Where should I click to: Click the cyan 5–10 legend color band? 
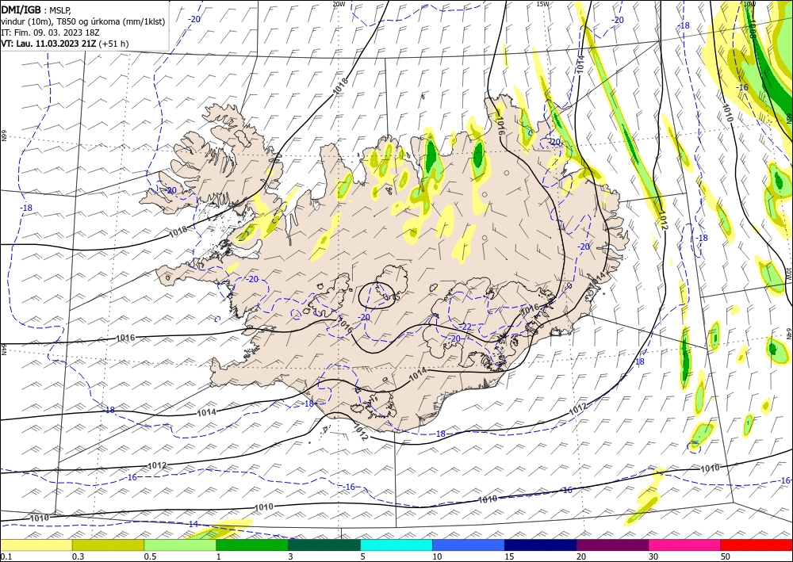[x=396, y=545]
